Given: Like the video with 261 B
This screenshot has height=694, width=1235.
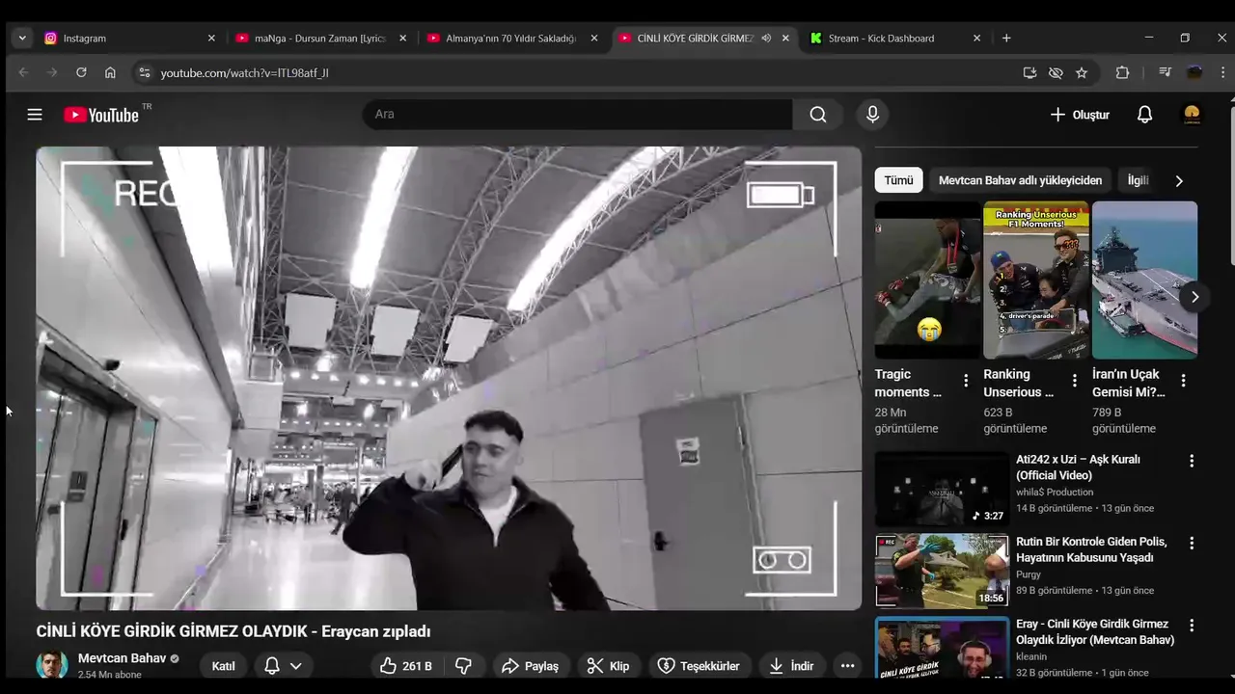Looking at the screenshot, I should coord(405,666).
